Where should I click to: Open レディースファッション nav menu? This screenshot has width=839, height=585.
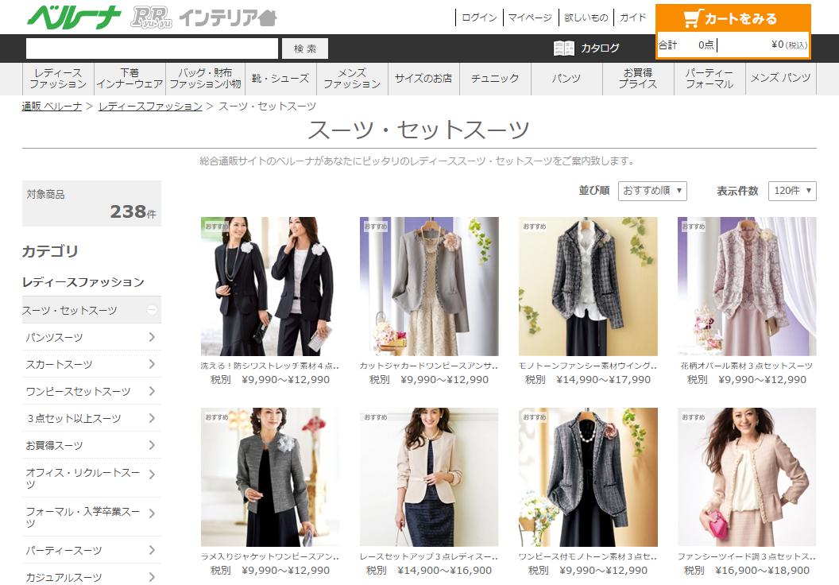click(x=58, y=79)
